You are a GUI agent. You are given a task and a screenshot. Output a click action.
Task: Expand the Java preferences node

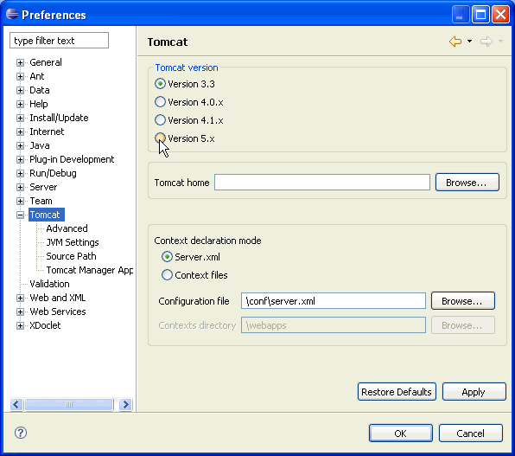click(21, 145)
